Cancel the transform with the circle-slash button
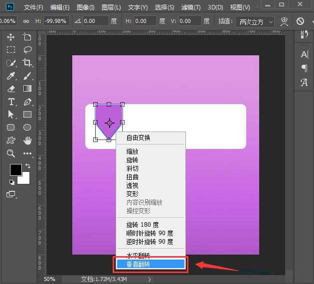The height and width of the screenshot is (284, 314). [300, 21]
